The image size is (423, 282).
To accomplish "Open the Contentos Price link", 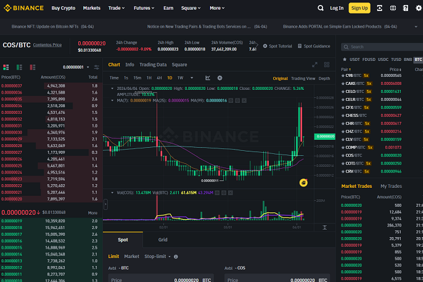I will tap(47, 45).
